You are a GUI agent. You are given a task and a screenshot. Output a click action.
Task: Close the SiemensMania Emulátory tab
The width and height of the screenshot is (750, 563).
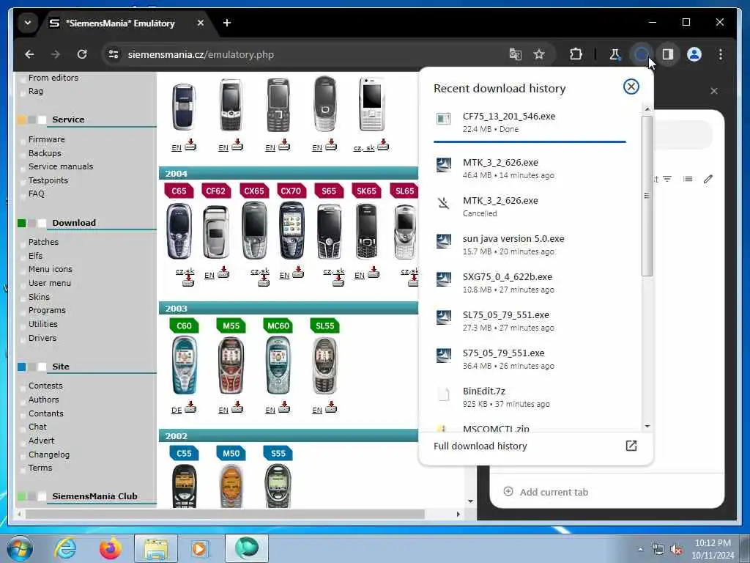tap(201, 23)
